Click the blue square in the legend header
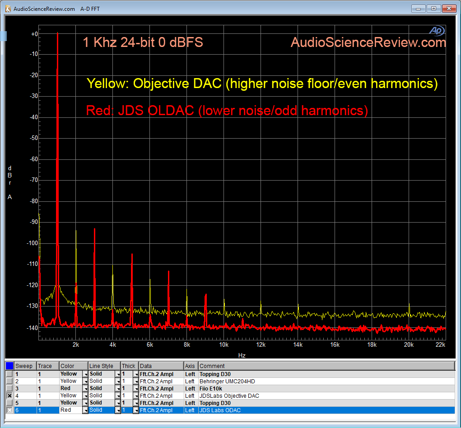This screenshot has height=428, width=461. 9,366
